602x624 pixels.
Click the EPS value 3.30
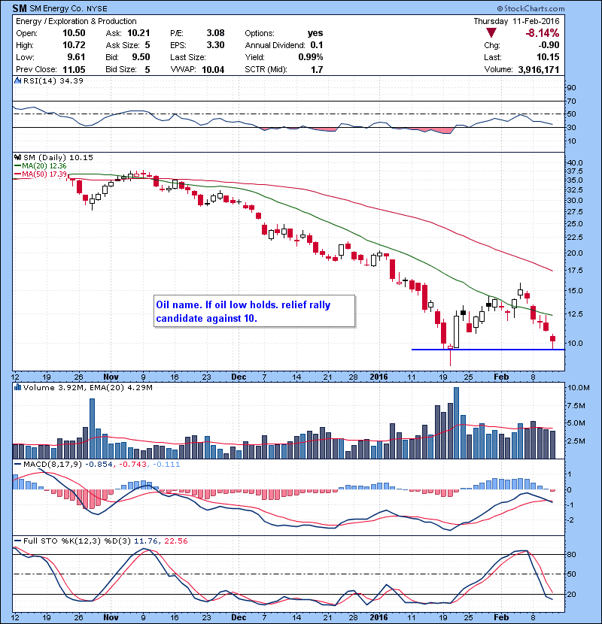pyautogui.click(x=215, y=45)
